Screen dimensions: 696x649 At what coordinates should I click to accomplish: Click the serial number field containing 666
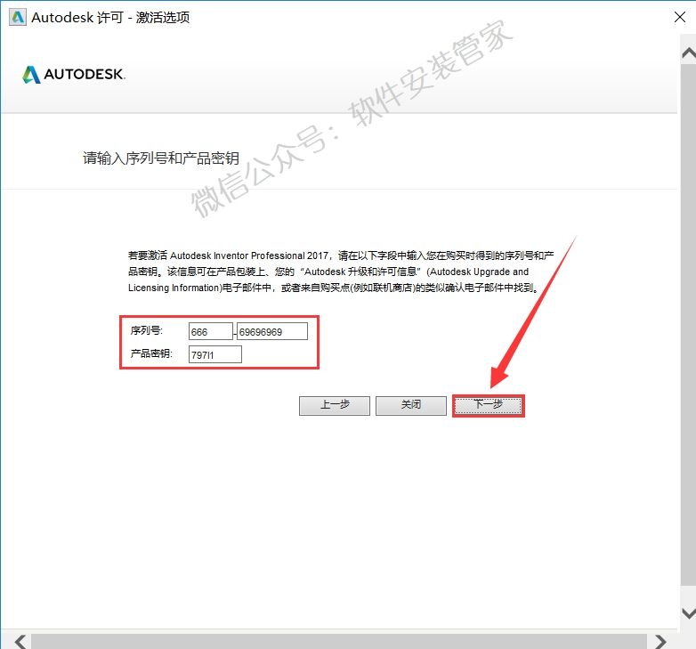(x=210, y=331)
